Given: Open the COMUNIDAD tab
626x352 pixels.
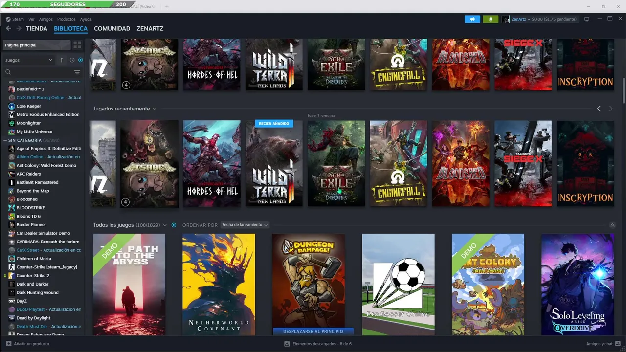Looking at the screenshot, I should pyautogui.click(x=112, y=28).
